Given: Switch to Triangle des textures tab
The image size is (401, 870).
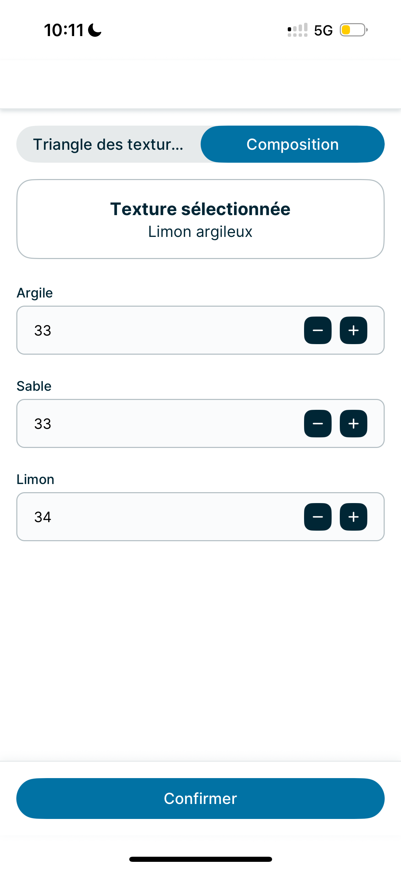Looking at the screenshot, I should (108, 144).
